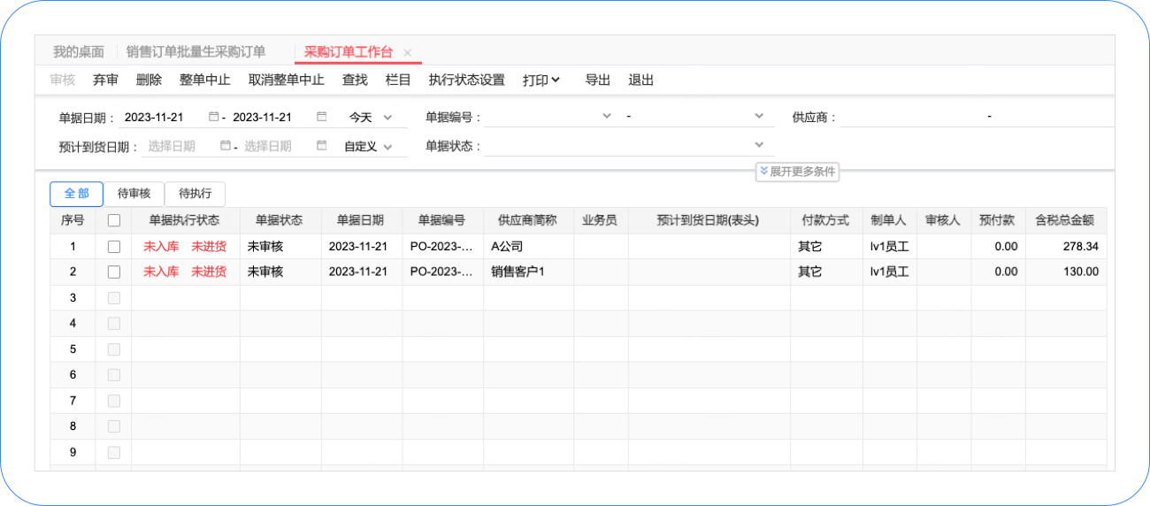The image size is (1150, 506).
Task: Select the 待审核 filter tab
Action: 134,194
